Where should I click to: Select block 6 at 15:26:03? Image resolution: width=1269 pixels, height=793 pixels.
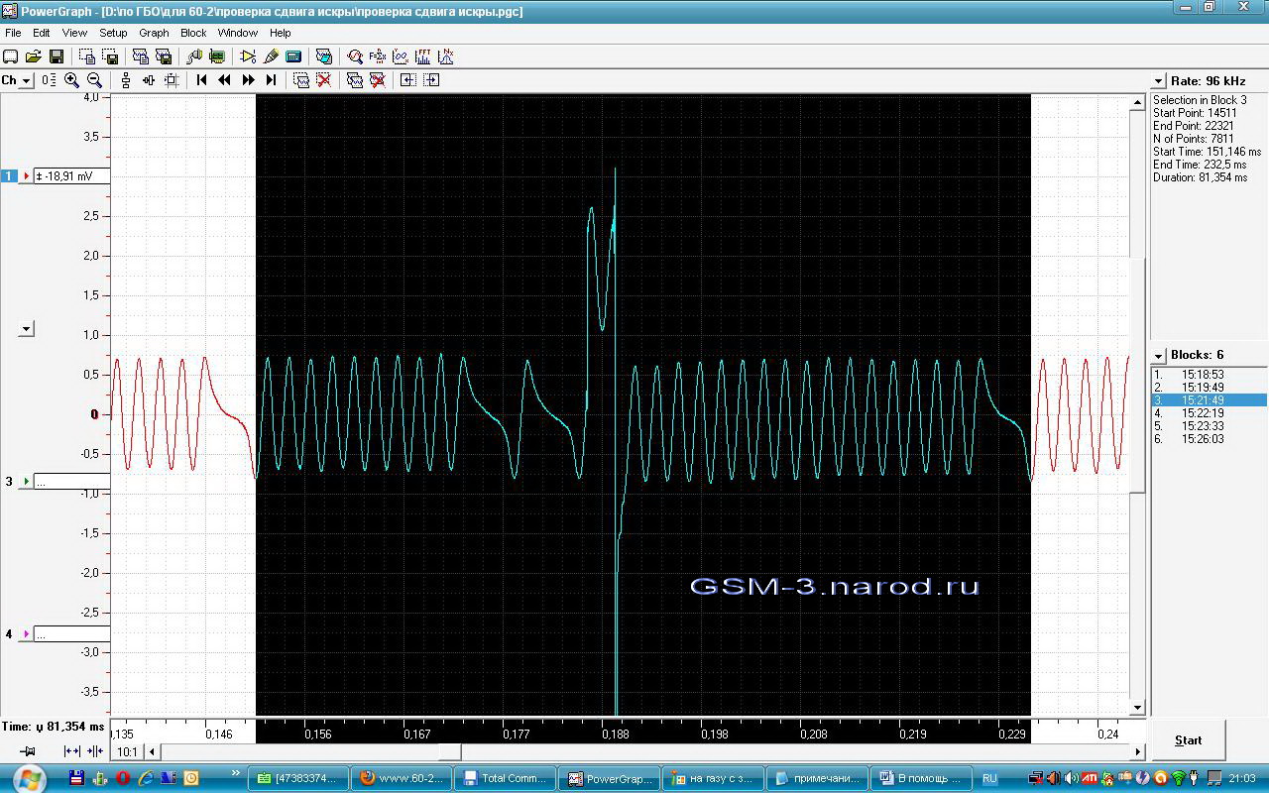click(1209, 439)
